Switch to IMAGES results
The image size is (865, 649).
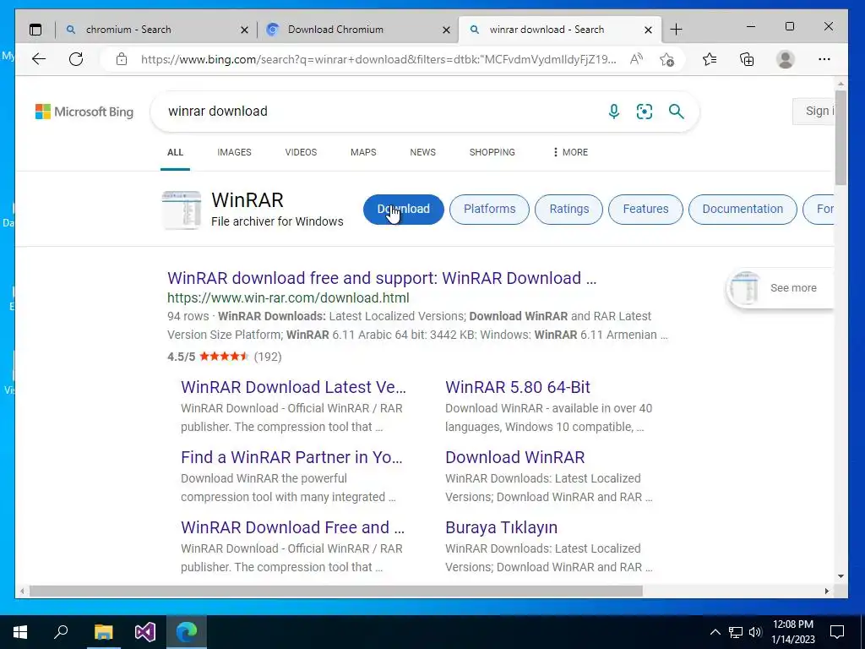[234, 152]
